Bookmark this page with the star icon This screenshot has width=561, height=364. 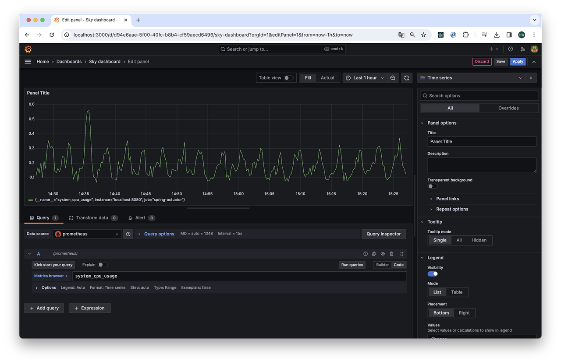pos(423,35)
